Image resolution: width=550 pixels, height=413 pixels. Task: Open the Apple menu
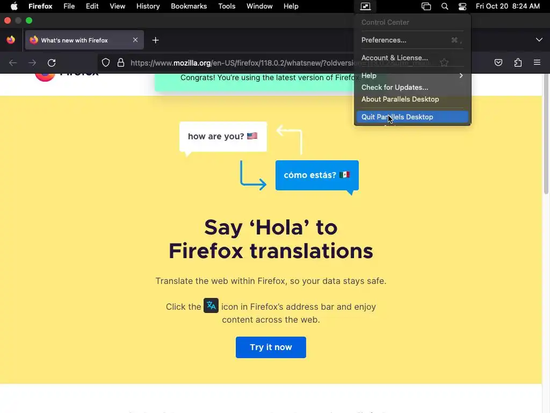click(14, 6)
